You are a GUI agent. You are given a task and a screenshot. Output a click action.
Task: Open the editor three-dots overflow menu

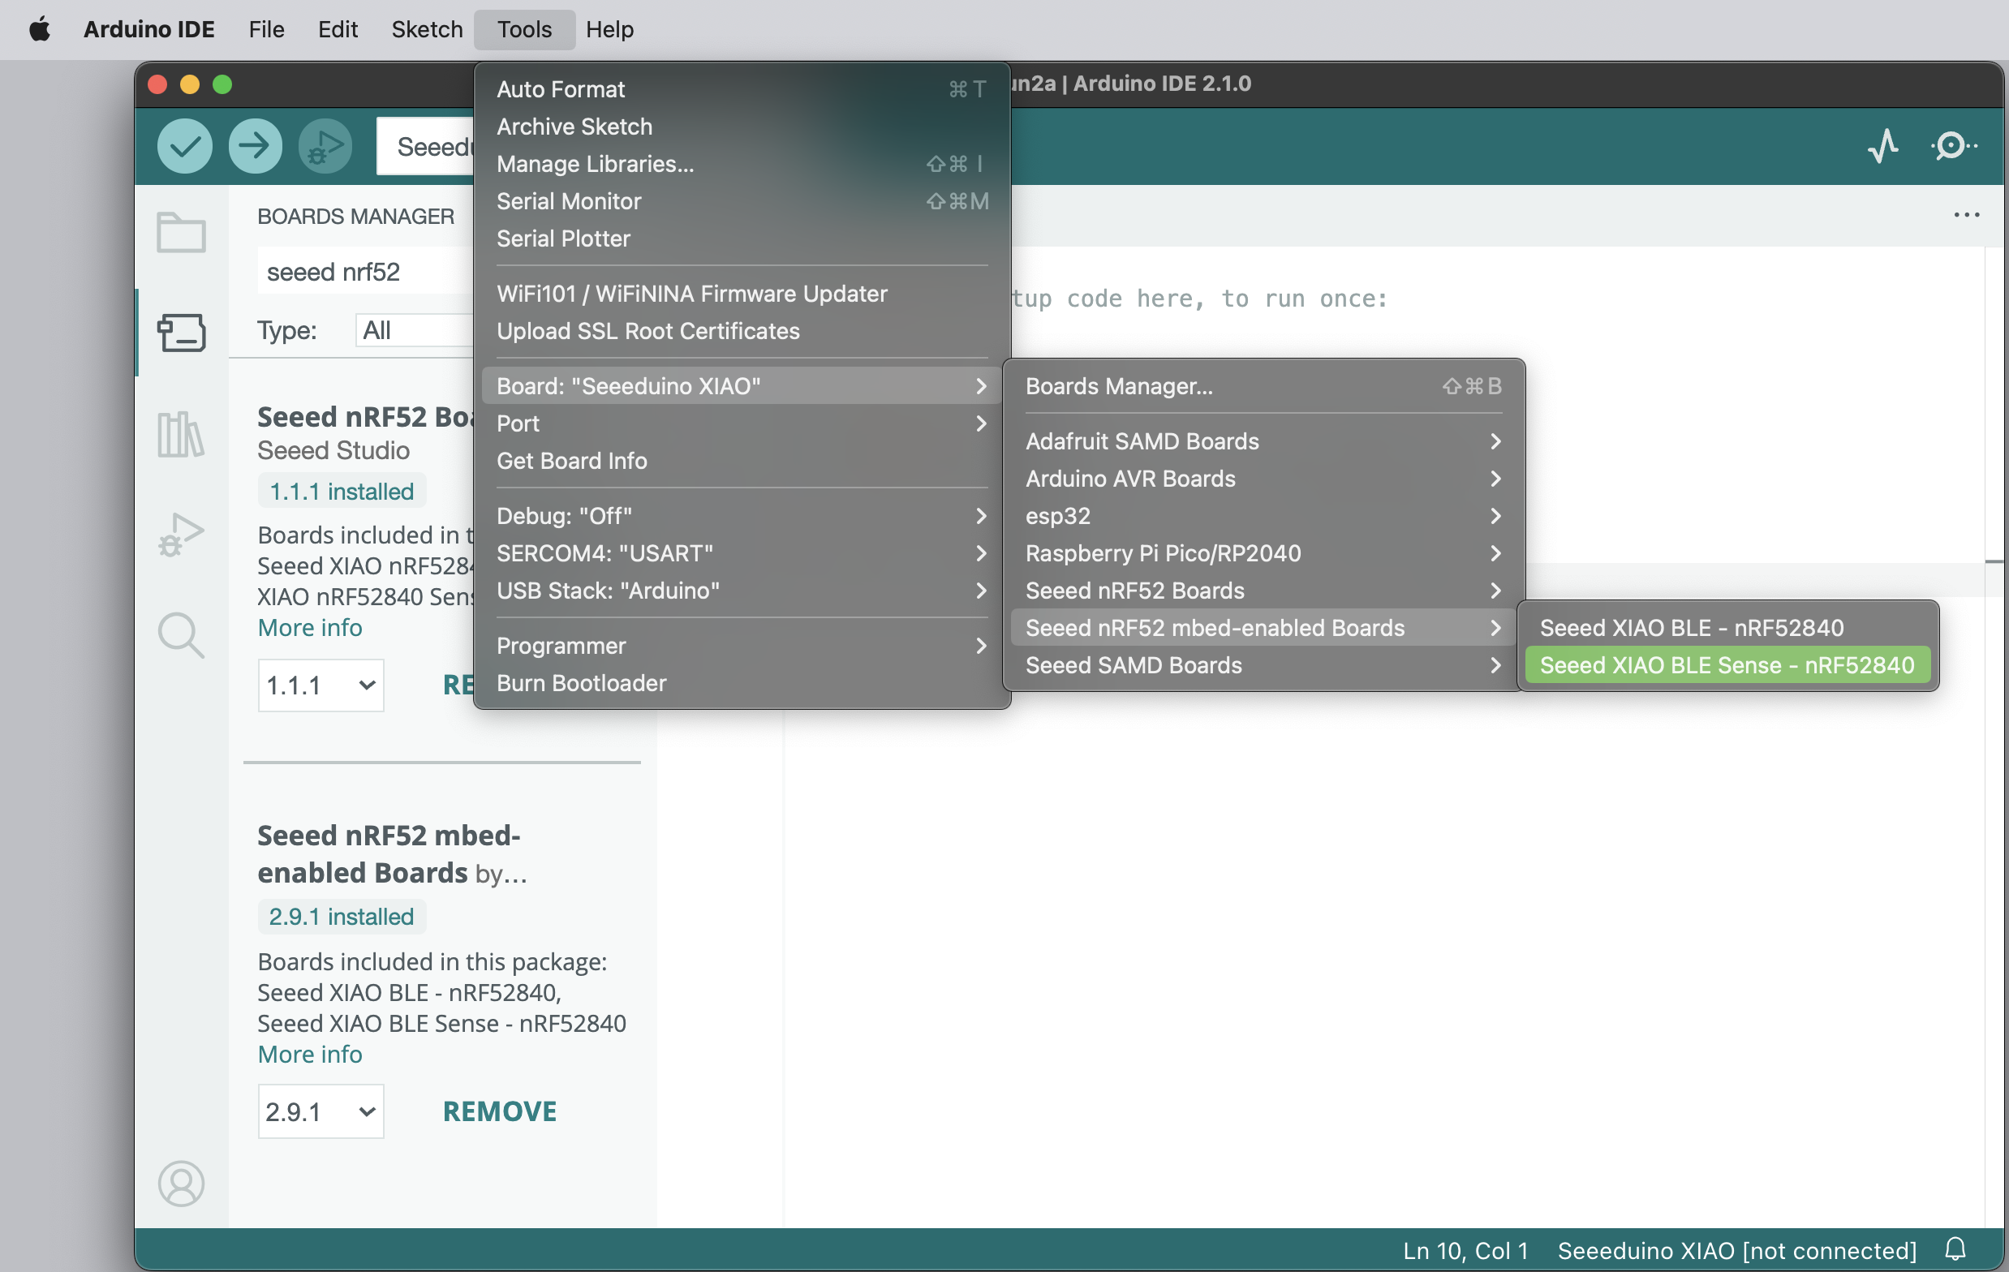[x=1967, y=215]
